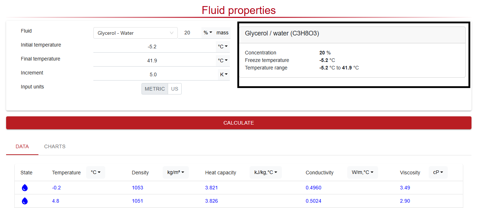Open the Density kg/m³ unit dropdown
The height and width of the screenshot is (208, 488).
(176, 172)
